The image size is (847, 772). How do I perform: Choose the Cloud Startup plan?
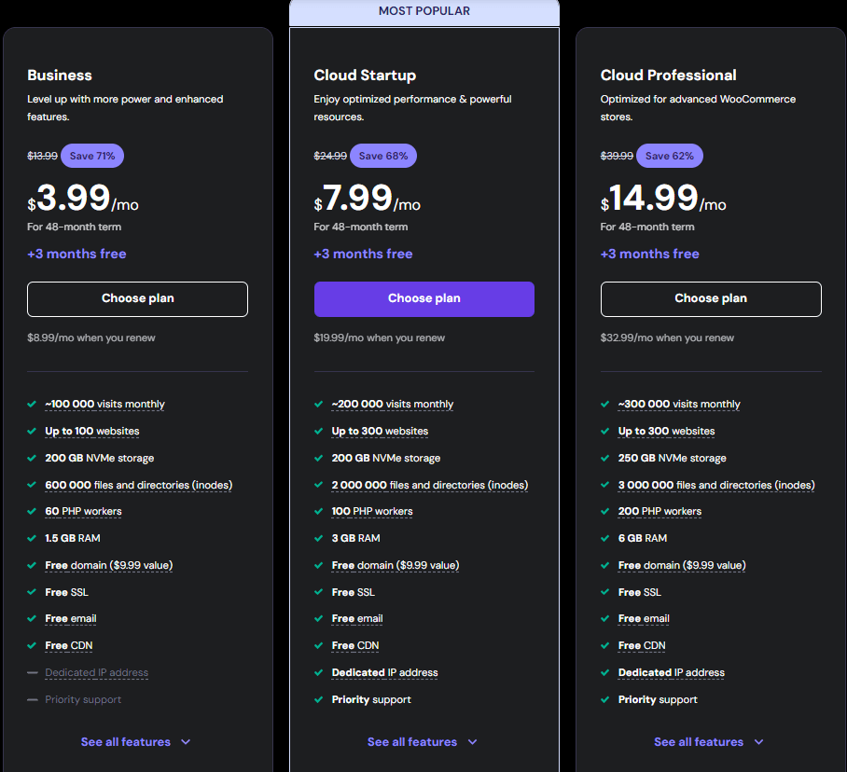(424, 299)
